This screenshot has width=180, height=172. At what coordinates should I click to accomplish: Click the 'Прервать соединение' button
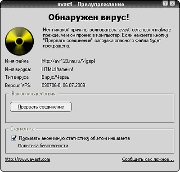click(41, 107)
